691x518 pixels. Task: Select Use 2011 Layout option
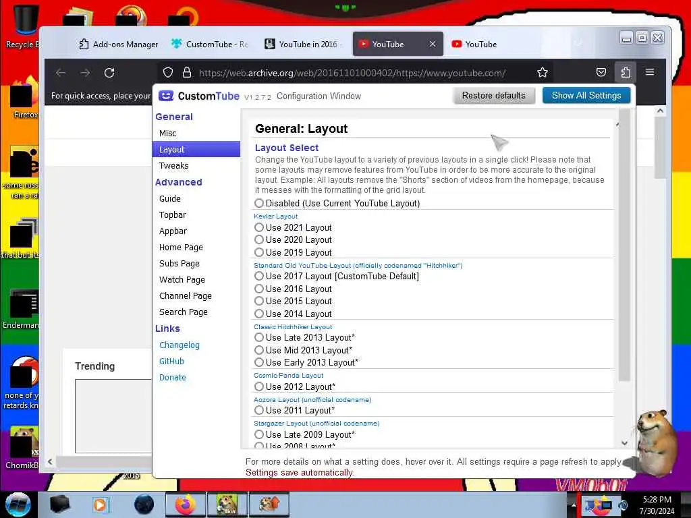(259, 411)
